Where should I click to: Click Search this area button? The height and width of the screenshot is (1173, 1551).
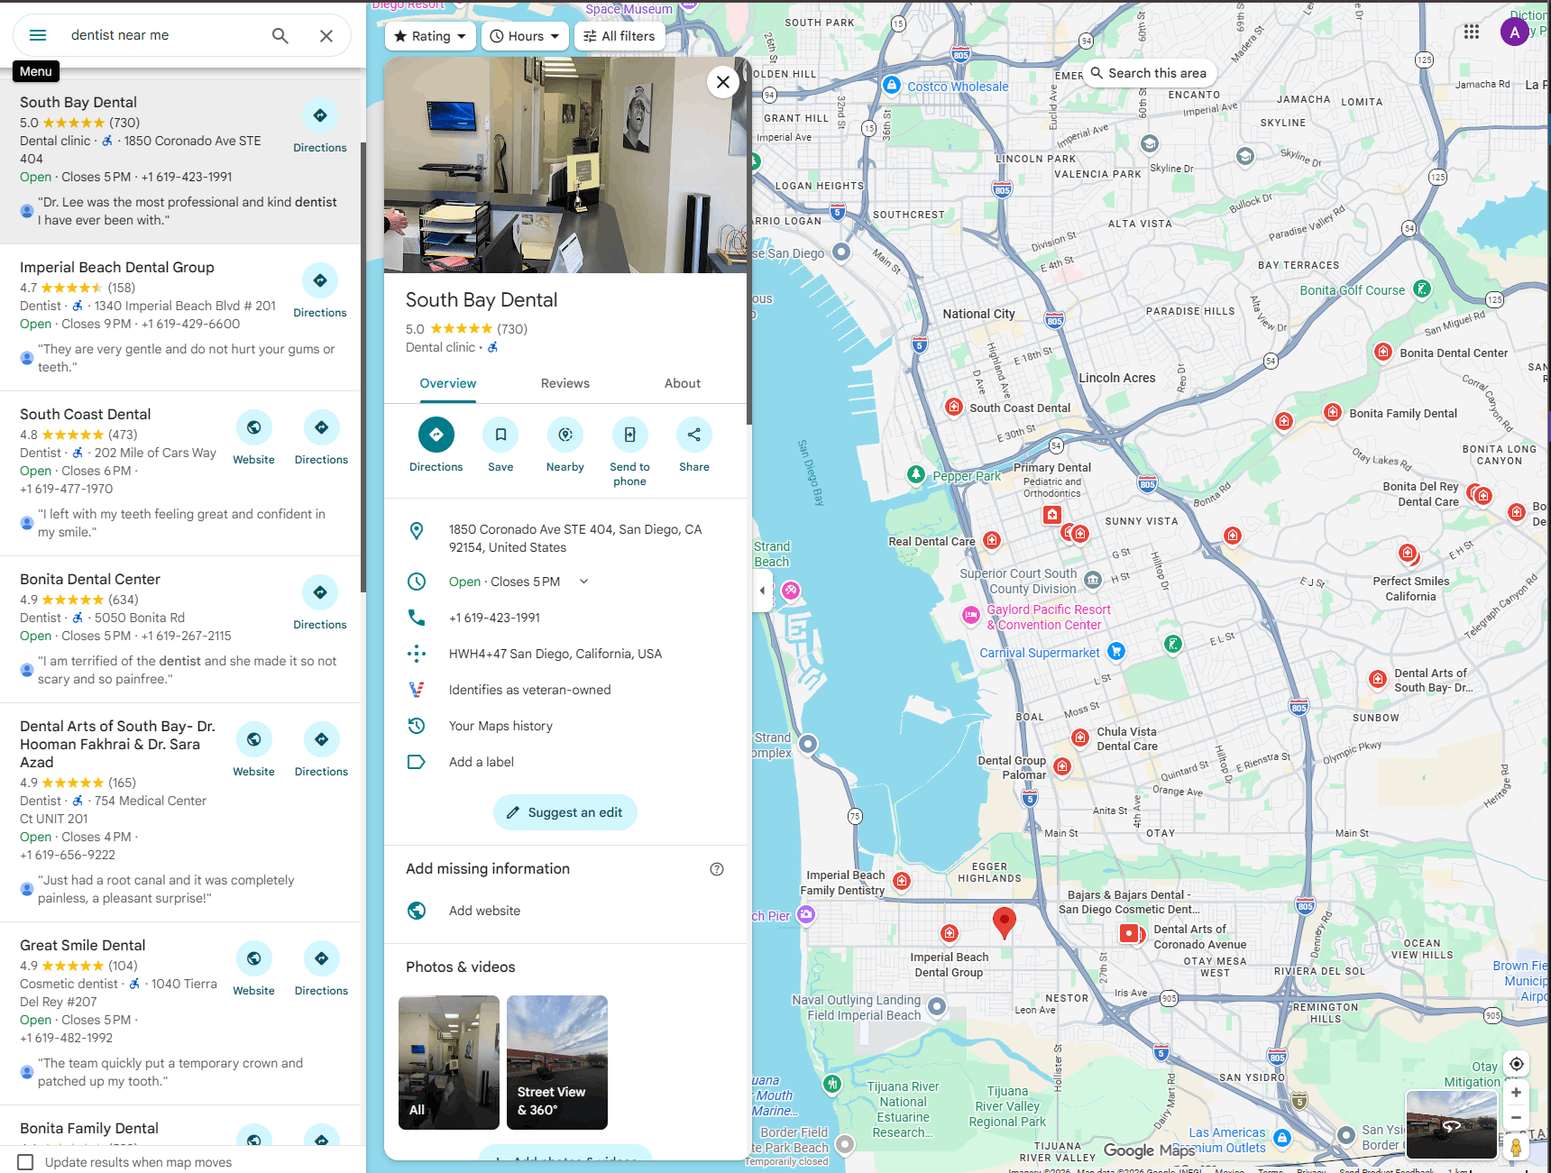(x=1148, y=73)
